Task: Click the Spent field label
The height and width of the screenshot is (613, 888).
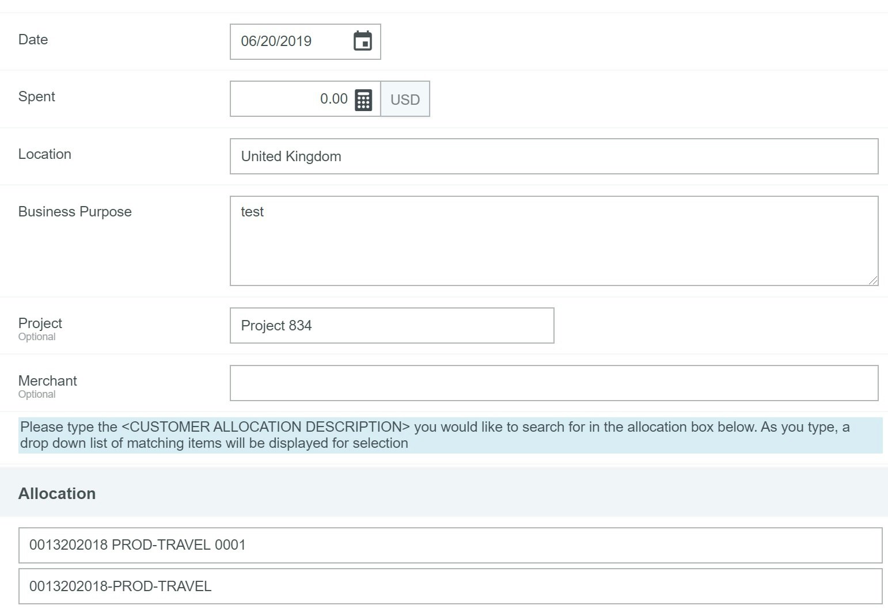Action: (x=36, y=97)
